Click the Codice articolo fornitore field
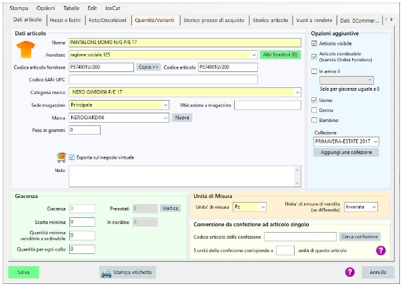The width and height of the screenshot is (402, 286). point(101,67)
